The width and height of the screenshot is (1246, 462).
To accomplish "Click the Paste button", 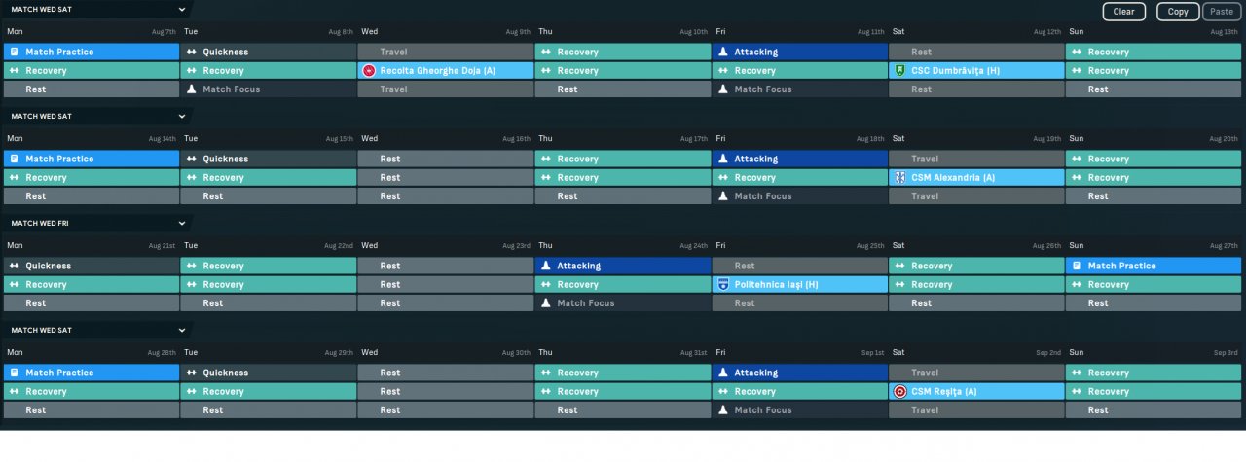I will click(x=1221, y=12).
